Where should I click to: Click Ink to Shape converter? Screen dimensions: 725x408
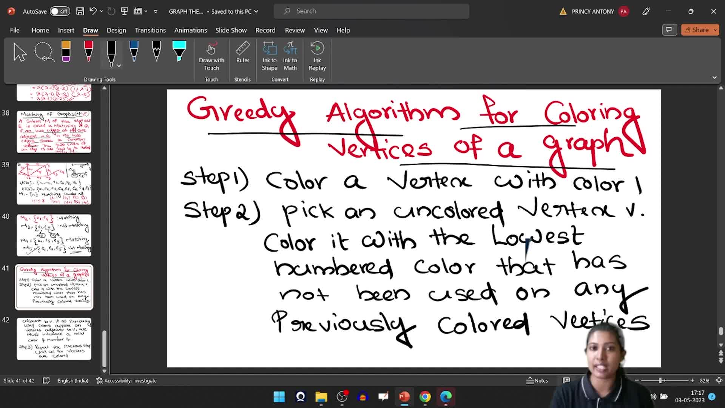[x=270, y=56]
